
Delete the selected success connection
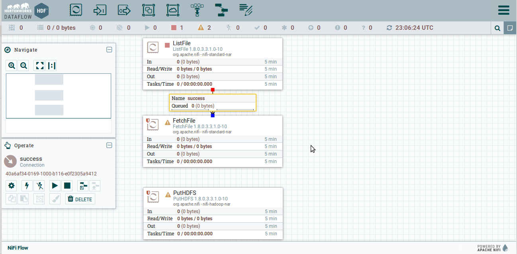click(80, 199)
